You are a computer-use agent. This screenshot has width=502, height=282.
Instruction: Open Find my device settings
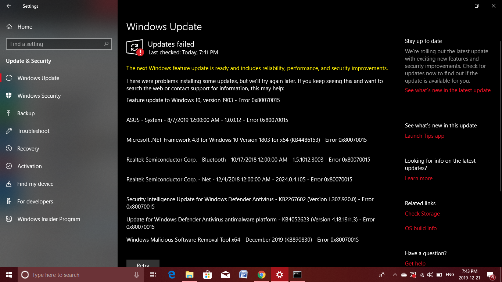tap(59, 184)
